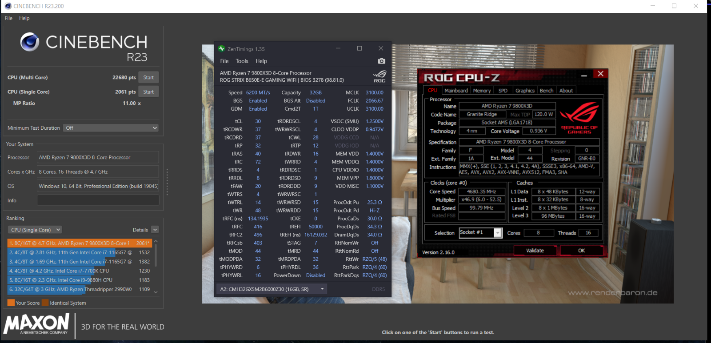The image size is (711, 343).
Task: Click the MP Ratio 11.00 x value
Action: coord(132,103)
